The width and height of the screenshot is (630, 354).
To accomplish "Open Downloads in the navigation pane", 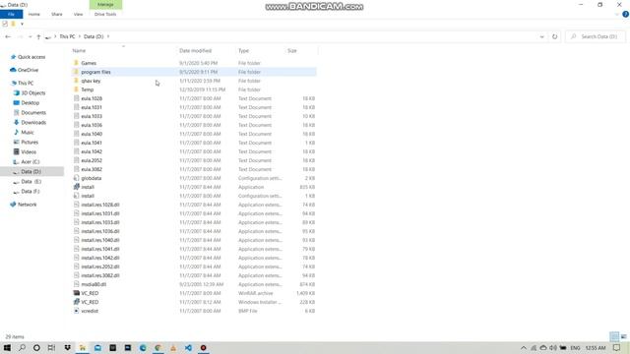I will tap(33, 122).
